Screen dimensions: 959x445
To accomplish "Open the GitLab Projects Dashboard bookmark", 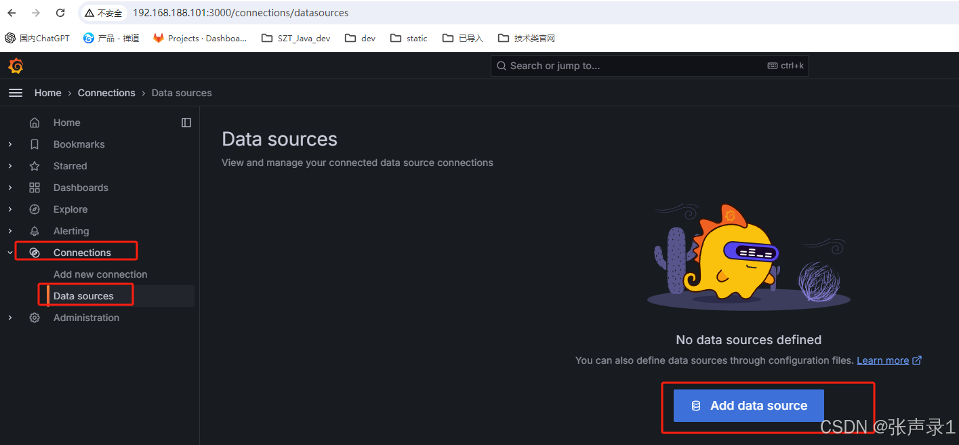I will (200, 39).
